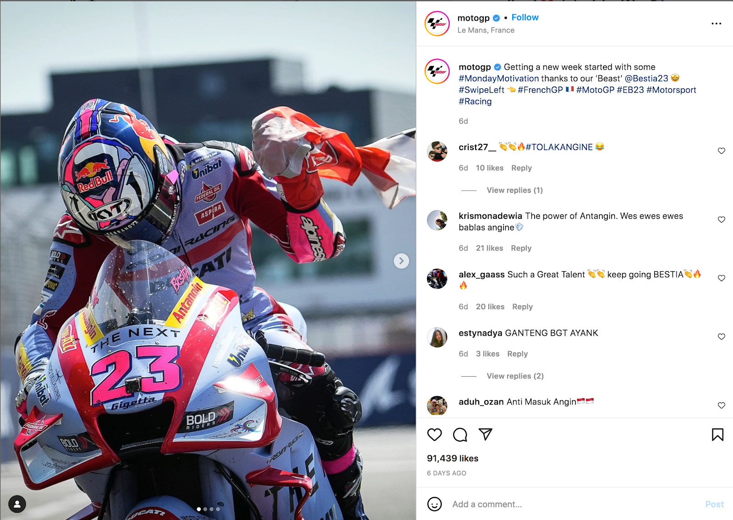733x520 pixels.
Task: Open more options ellipsis menu
Action: click(x=717, y=23)
